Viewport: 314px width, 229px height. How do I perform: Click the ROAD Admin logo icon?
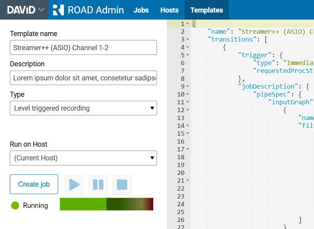[x=58, y=10]
